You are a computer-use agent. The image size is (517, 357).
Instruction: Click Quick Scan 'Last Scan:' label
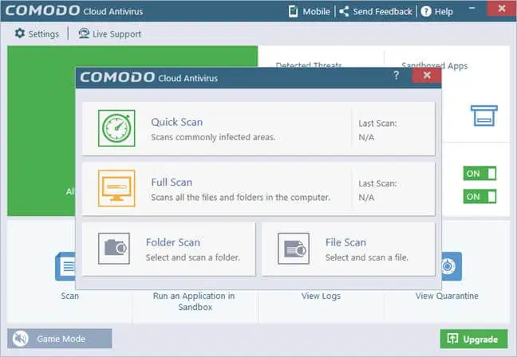[377, 124]
